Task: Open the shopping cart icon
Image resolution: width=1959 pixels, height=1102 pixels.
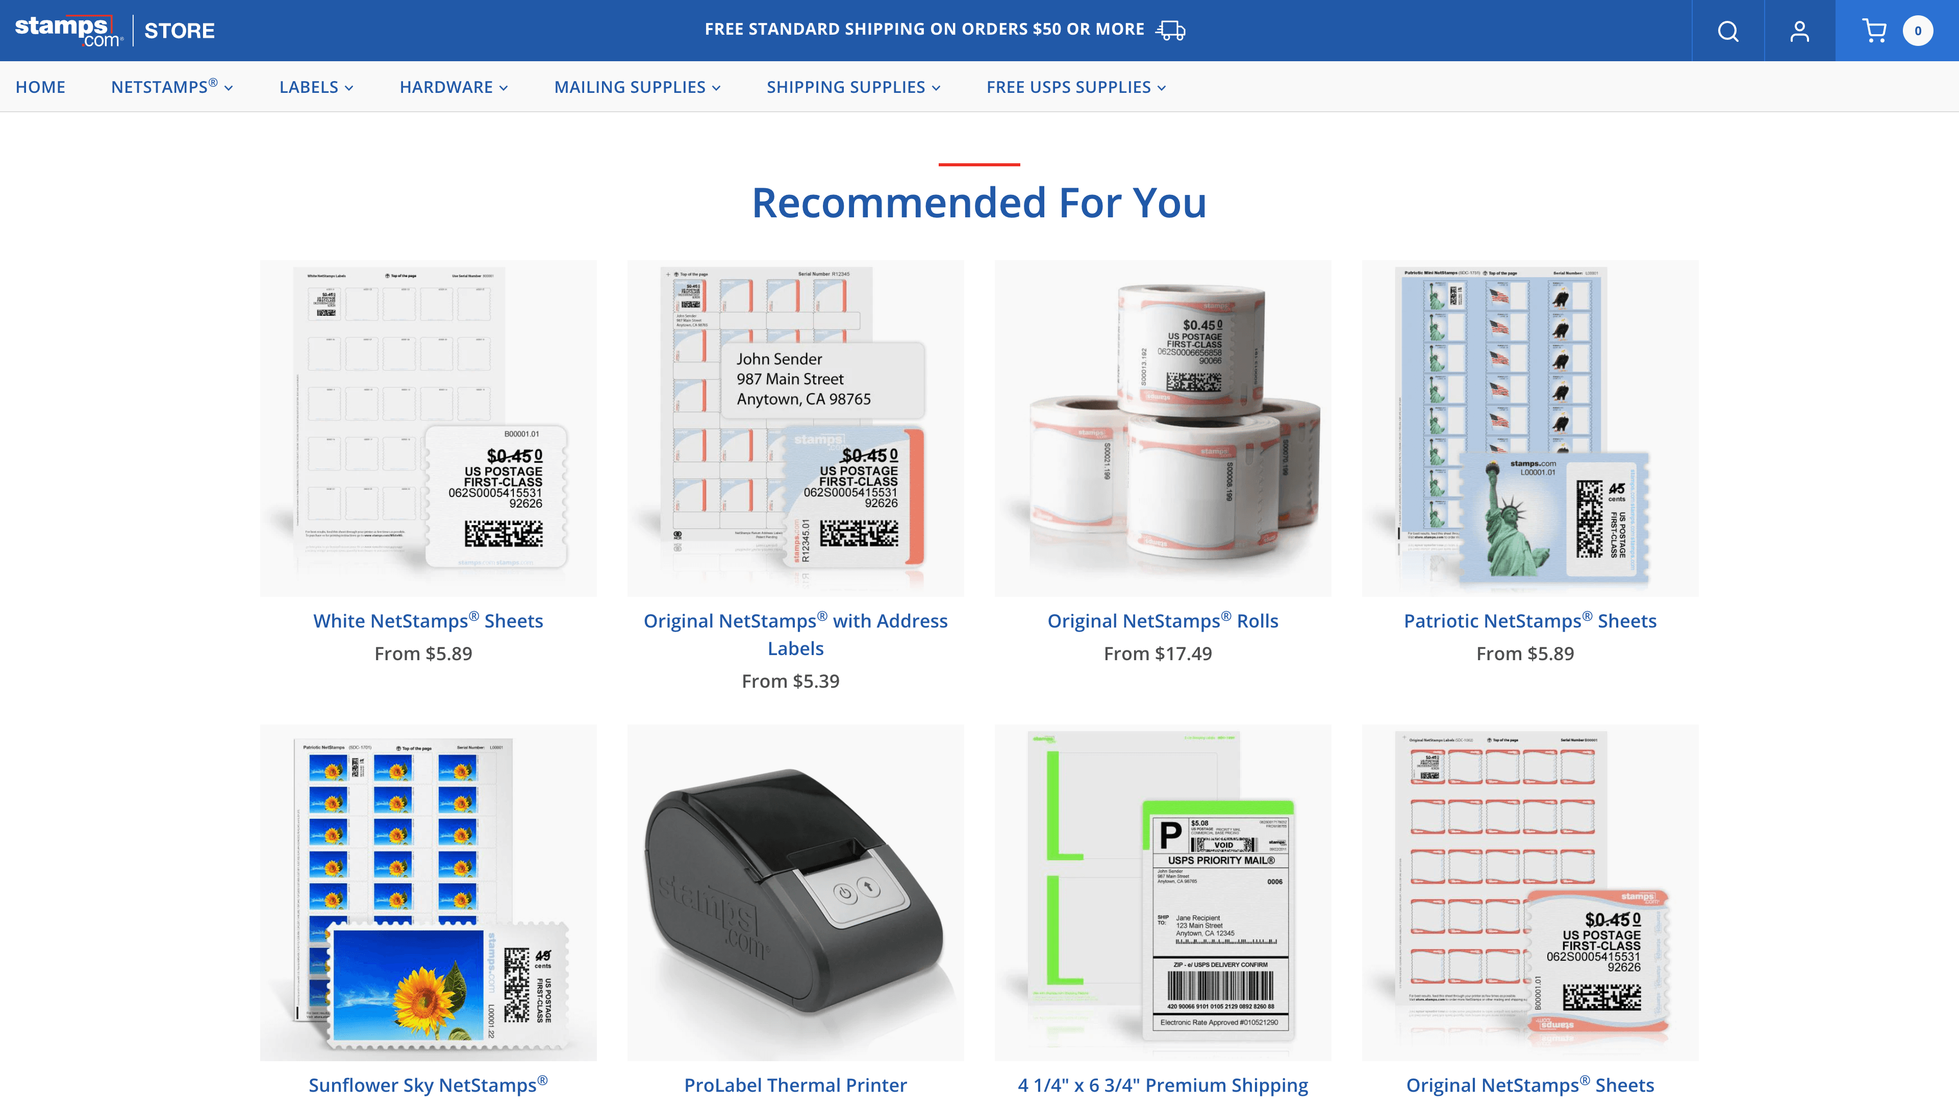Action: click(1874, 31)
